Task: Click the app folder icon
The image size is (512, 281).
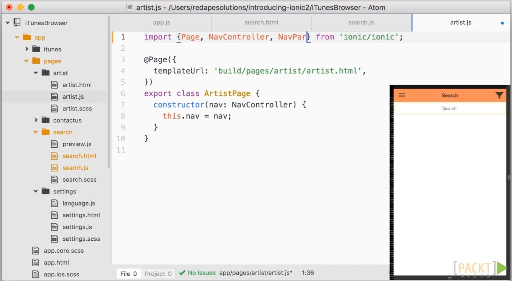Action: click(x=27, y=37)
